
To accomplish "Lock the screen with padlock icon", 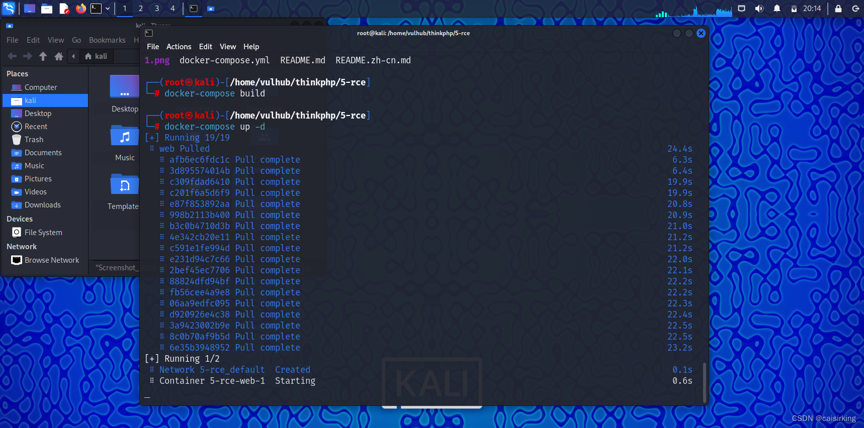I will point(838,9).
